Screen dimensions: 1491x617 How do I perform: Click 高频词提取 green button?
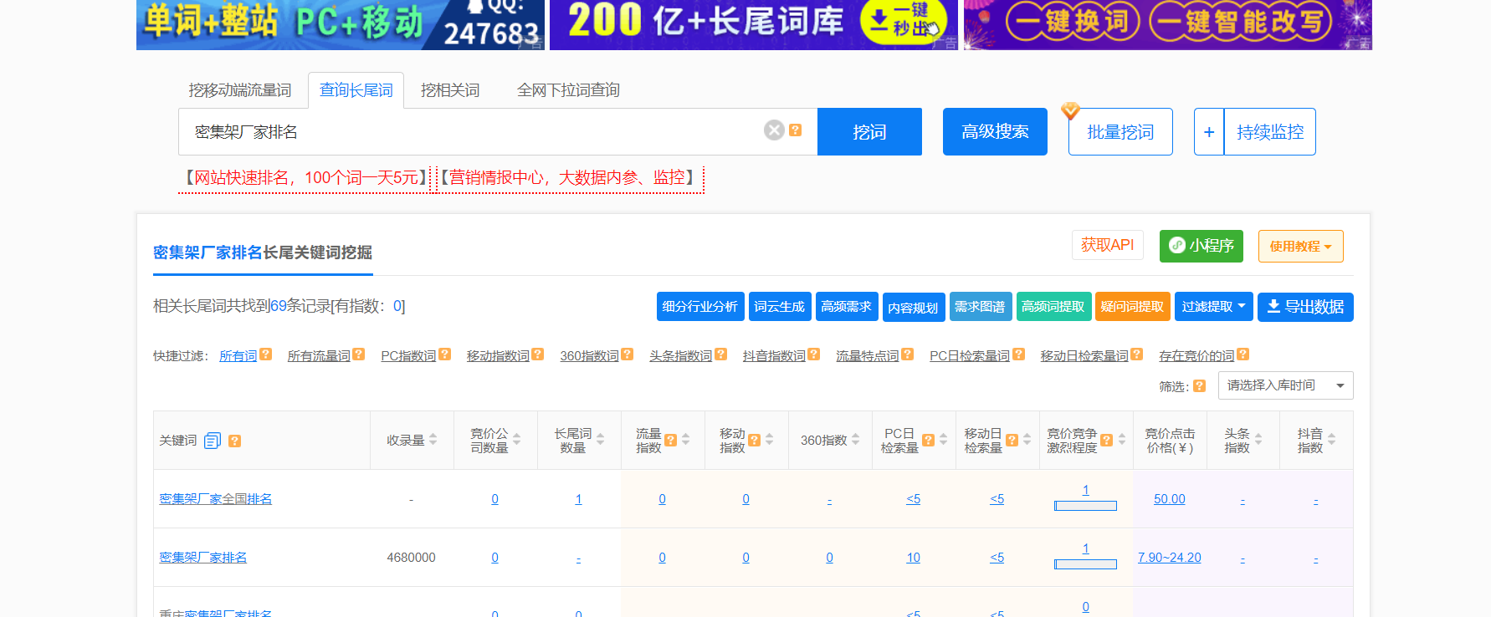pos(1053,307)
